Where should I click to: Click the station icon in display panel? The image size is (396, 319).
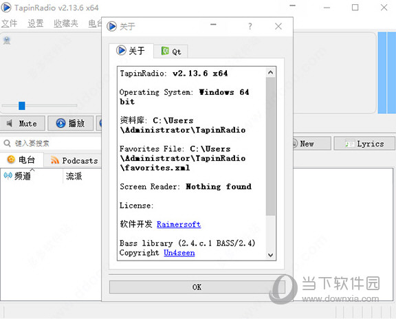[7, 41]
